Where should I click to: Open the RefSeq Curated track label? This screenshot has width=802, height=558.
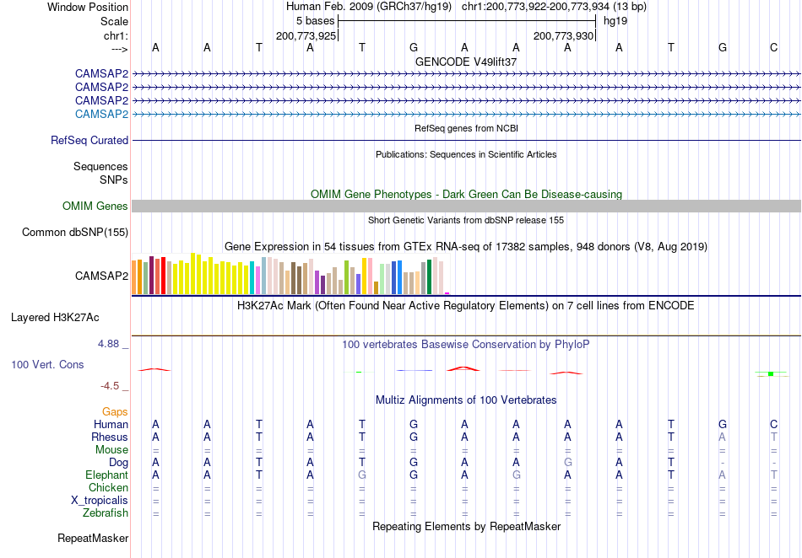pos(89,140)
